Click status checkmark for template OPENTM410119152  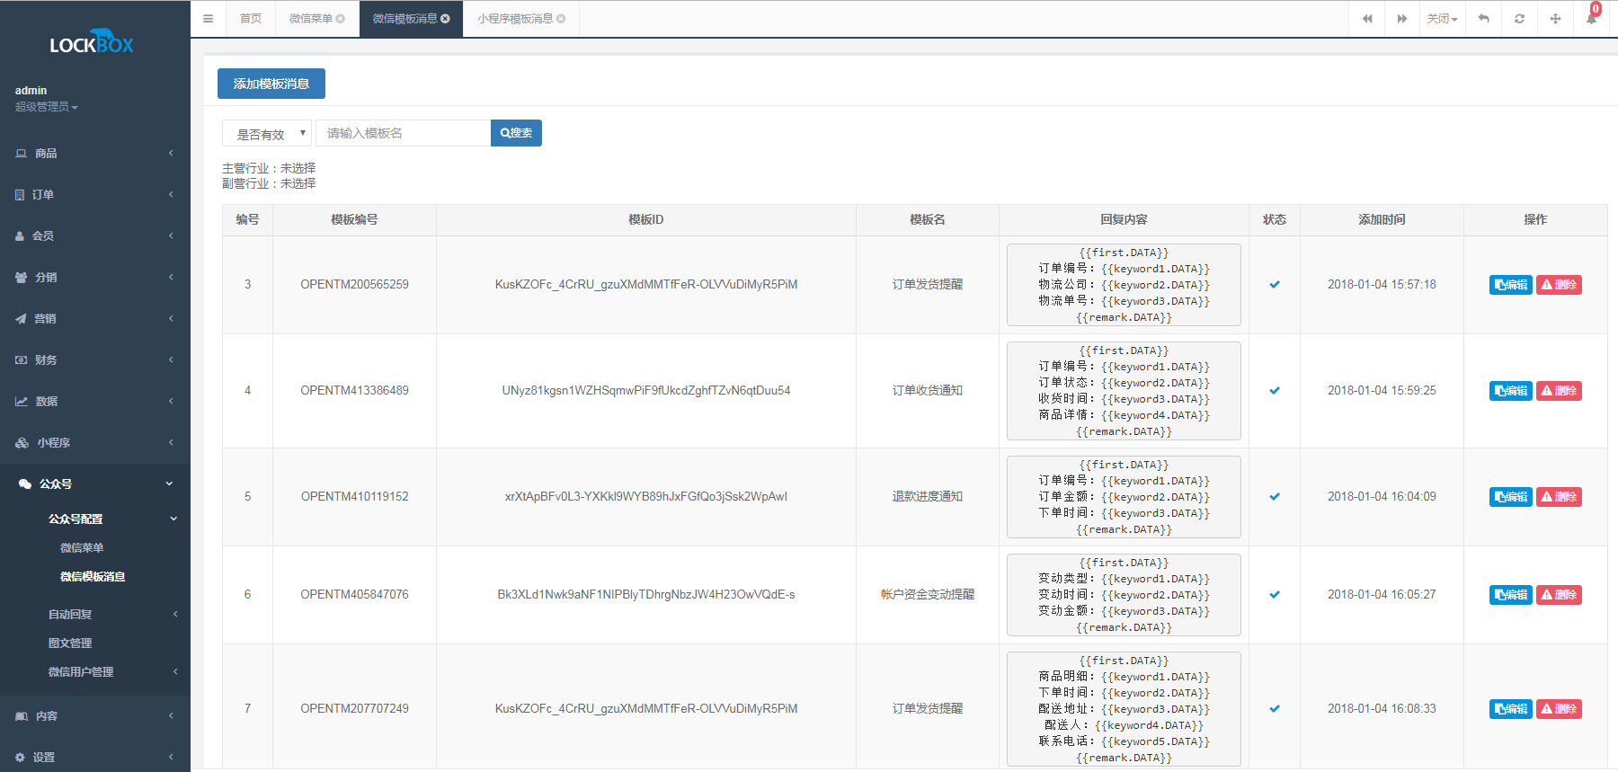coord(1275,497)
